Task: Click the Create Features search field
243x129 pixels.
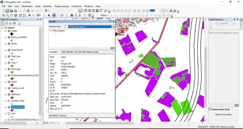Action: click(x=226, y=24)
